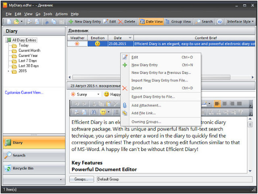The image size is (258, 194).
Task: Select the 23.08.2015 date cell
Action: 121,44
